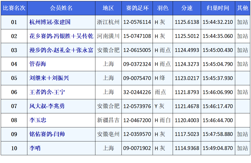Open 刘继来+刘振兴 member entry
251x163 pixels.
(x=49, y=78)
